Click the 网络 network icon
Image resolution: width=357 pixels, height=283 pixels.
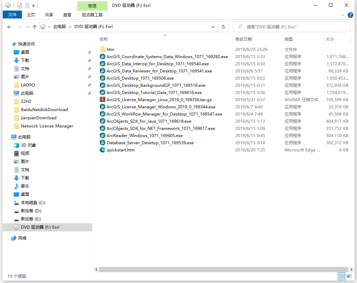pos(14,238)
